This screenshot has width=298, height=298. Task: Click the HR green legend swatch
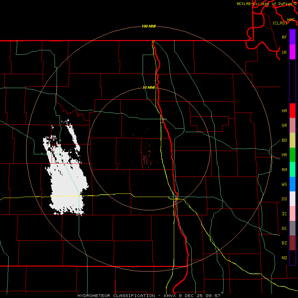[292, 155]
